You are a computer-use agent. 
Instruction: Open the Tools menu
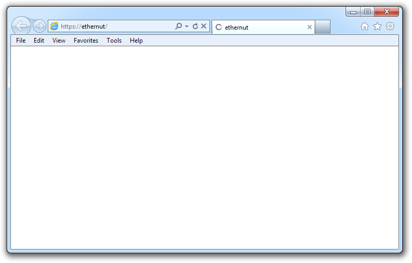coord(114,41)
